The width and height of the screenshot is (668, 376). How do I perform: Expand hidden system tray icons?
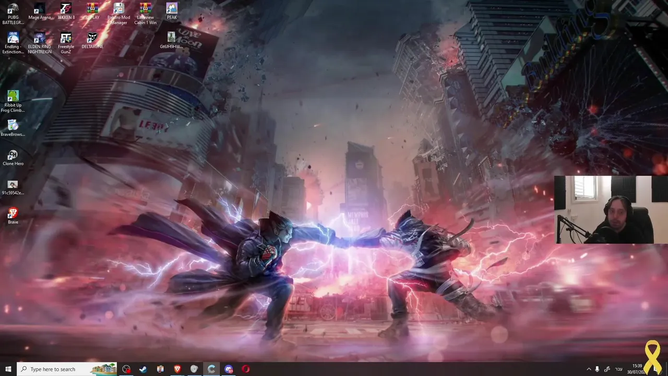point(589,369)
